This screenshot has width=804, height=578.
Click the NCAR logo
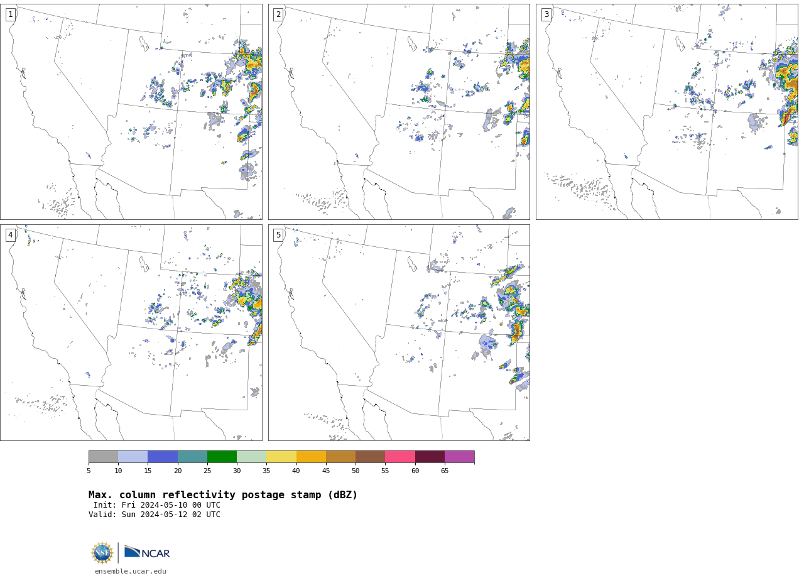click(147, 552)
